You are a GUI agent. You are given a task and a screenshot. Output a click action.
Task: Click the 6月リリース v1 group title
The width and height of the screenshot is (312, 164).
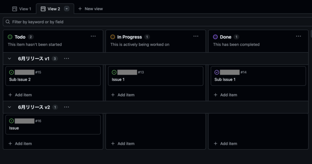pos(34,58)
